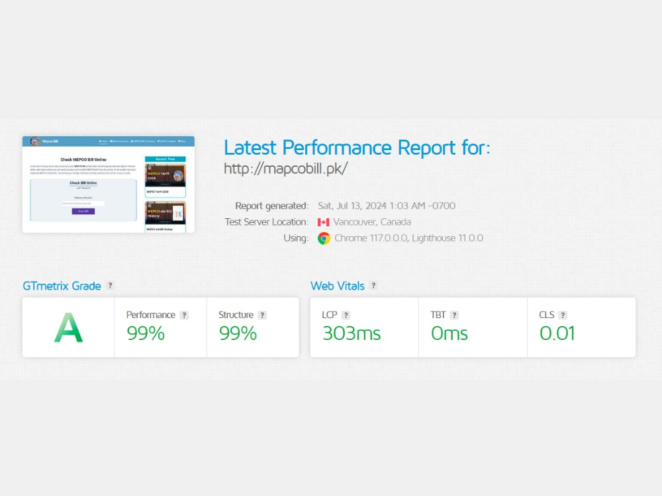Click the GTmetrix Grade heading
Image resolution: width=662 pixels, height=496 pixels.
pos(62,286)
